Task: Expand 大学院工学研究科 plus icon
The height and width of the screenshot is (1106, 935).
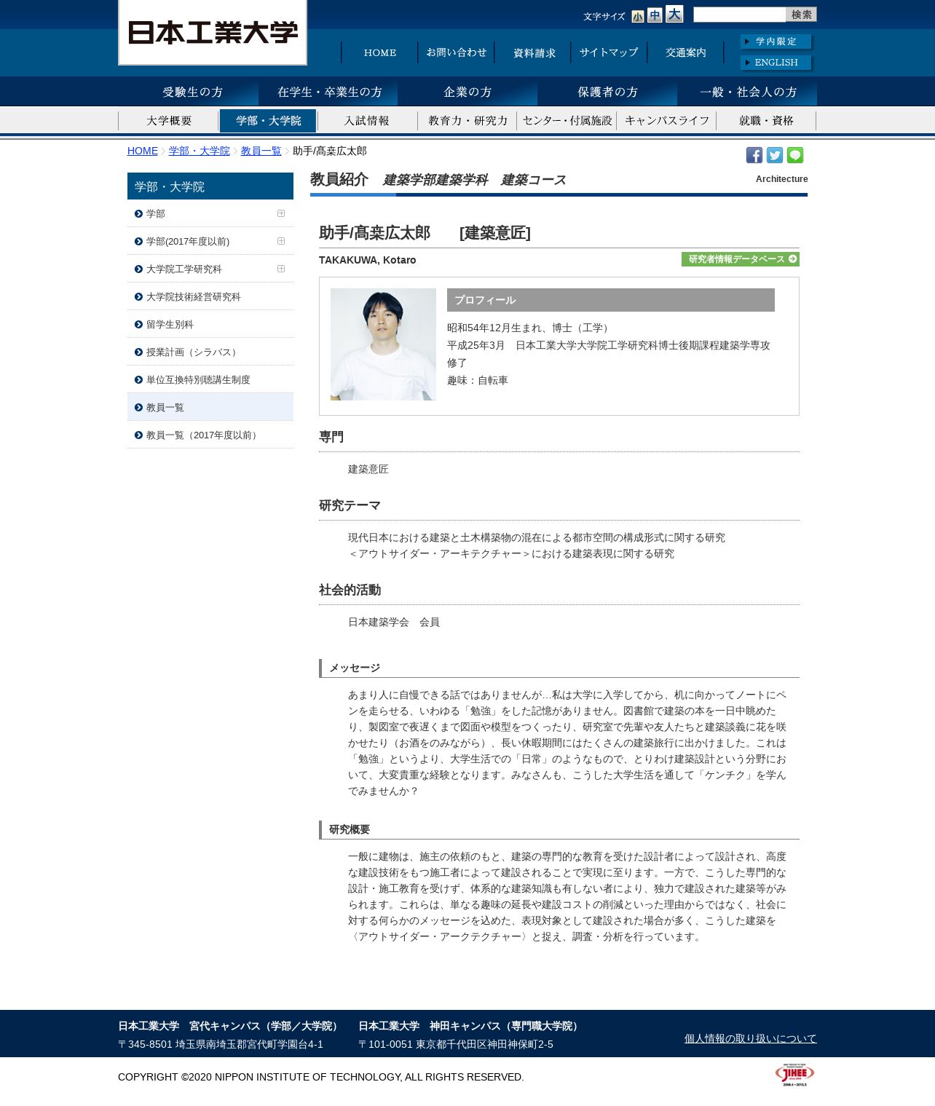Action: [281, 269]
